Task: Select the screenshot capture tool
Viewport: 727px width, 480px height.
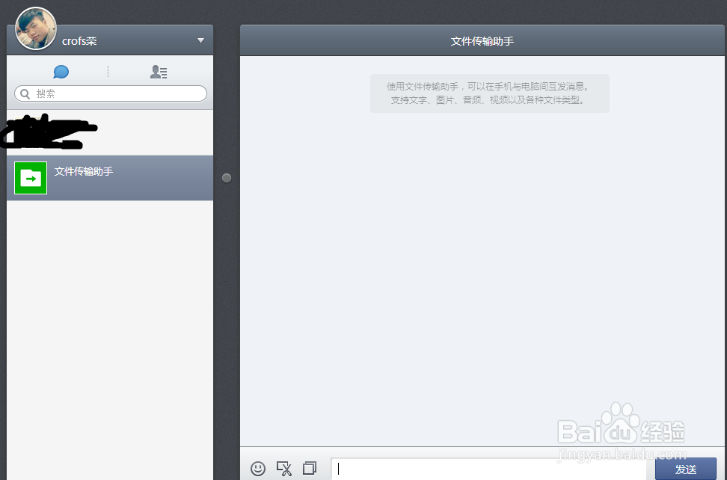Action: coord(284,468)
